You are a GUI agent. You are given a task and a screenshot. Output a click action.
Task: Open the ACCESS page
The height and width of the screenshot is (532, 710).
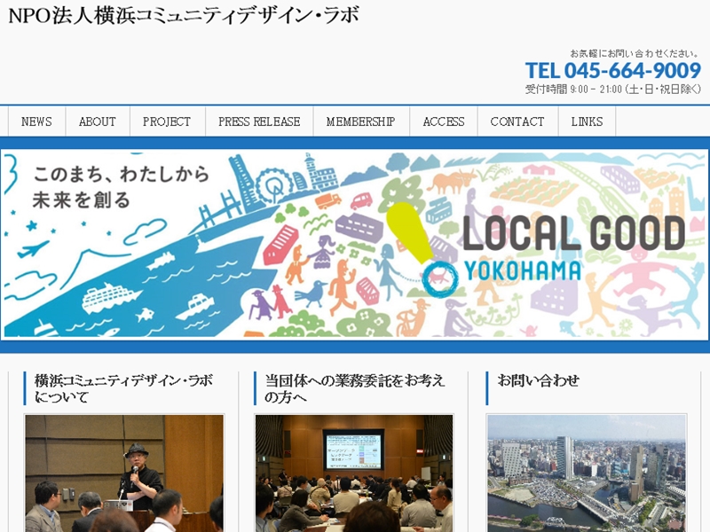click(444, 121)
